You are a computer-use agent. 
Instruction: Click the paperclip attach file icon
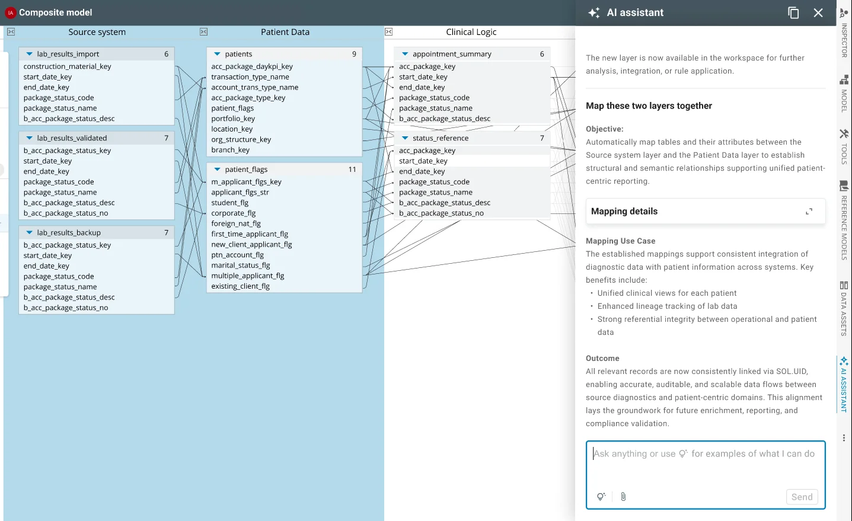click(623, 497)
